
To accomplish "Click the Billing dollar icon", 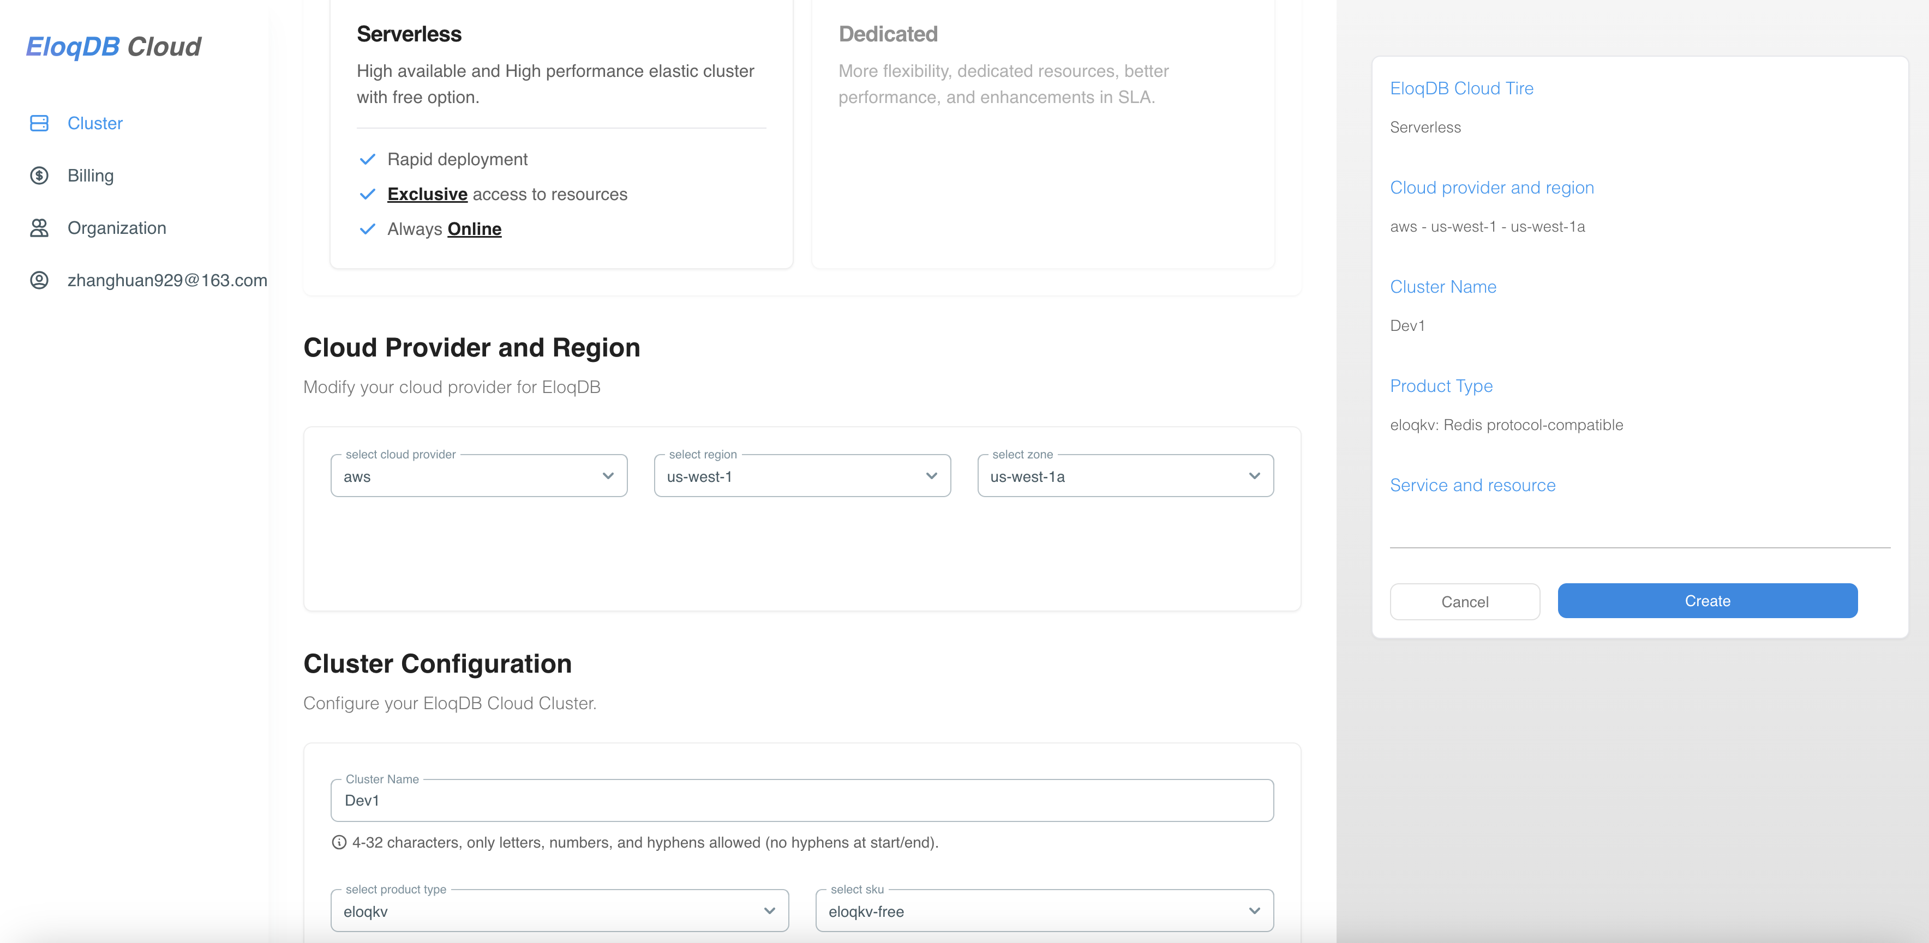I will click(x=39, y=175).
